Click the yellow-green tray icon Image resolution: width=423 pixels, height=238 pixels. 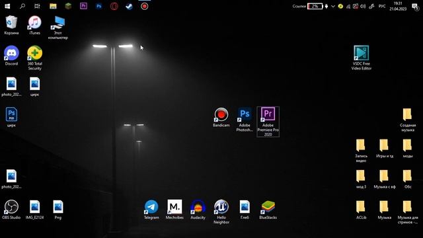[x=341, y=6]
